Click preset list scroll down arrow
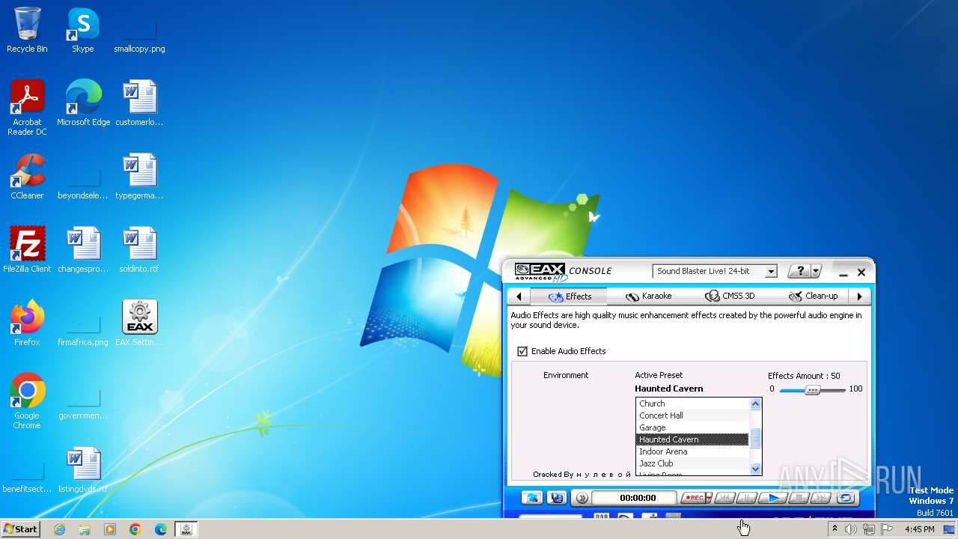Image resolution: width=958 pixels, height=539 pixels. coord(755,469)
